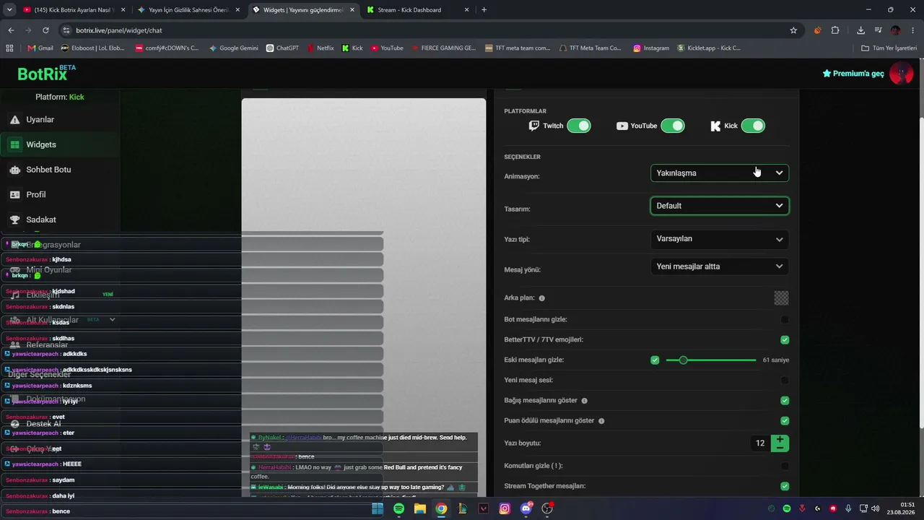Toggle the YouTube platform switch
The width and height of the screenshot is (924, 520).
(x=673, y=126)
